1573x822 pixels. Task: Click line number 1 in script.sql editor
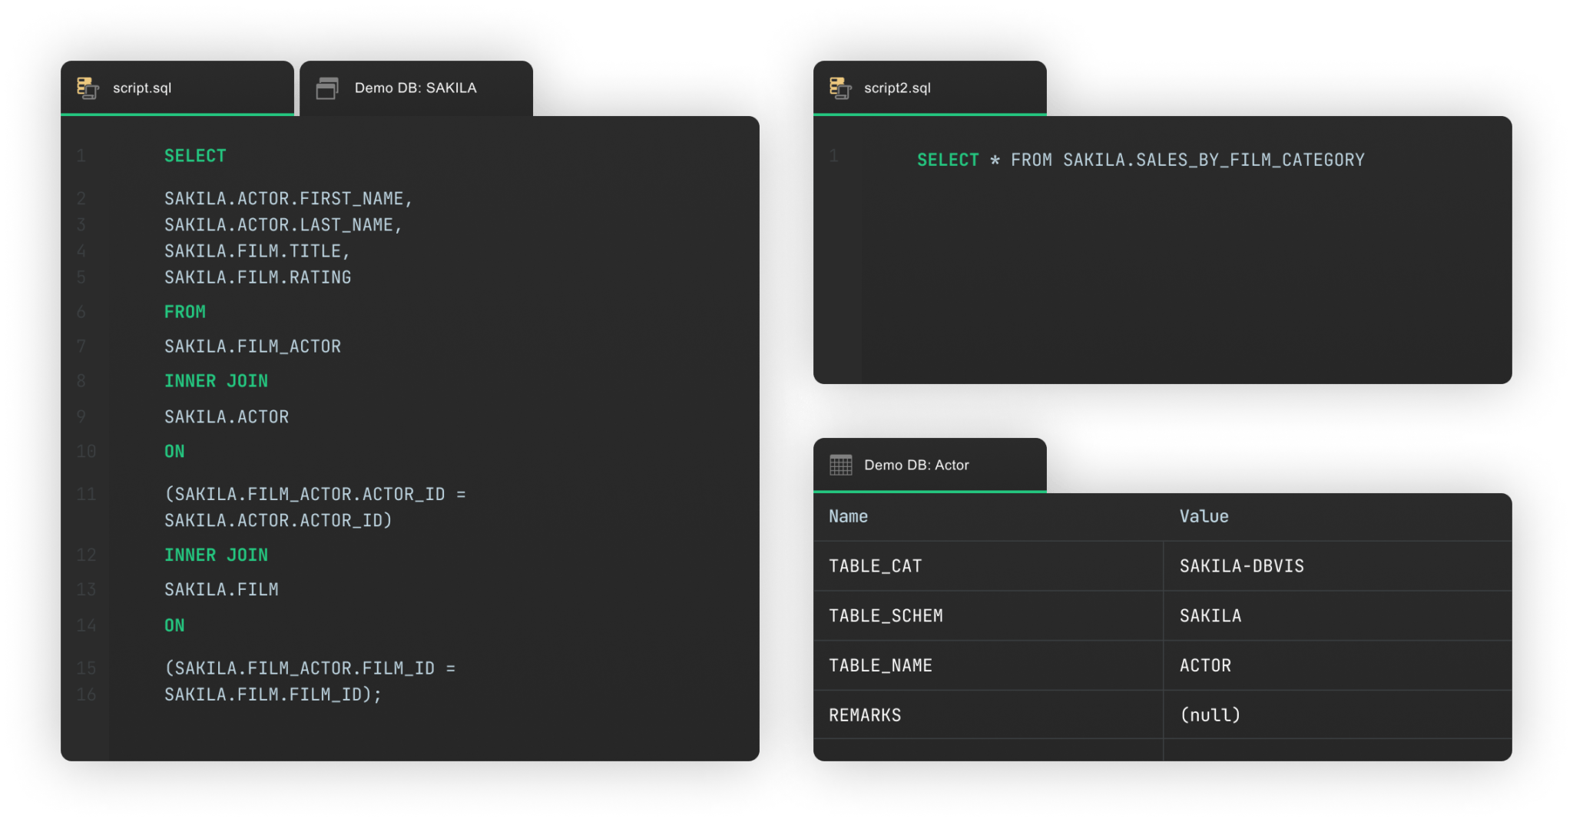pos(81,155)
